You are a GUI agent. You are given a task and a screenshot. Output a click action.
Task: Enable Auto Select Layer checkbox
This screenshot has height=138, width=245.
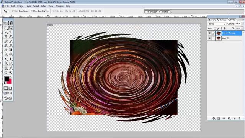click(x=13, y=11)
